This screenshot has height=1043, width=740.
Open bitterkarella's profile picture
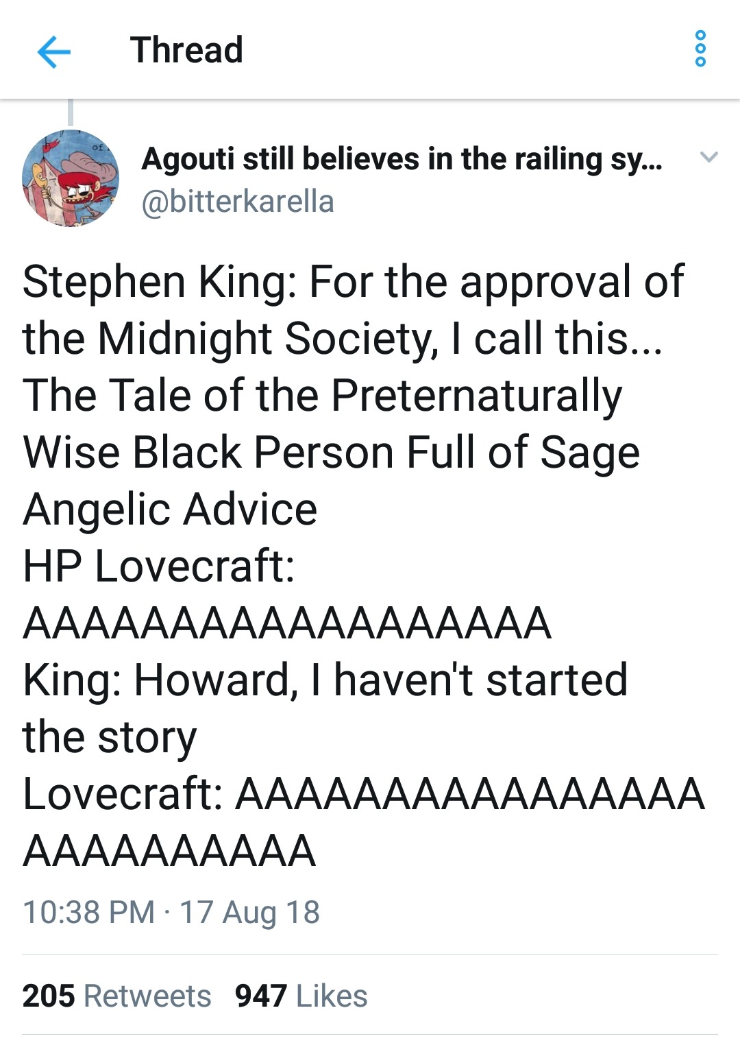click(71, 178)
